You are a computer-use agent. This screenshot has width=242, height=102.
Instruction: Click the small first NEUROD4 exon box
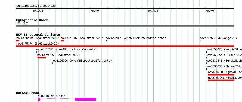click(x=39, y=99)
